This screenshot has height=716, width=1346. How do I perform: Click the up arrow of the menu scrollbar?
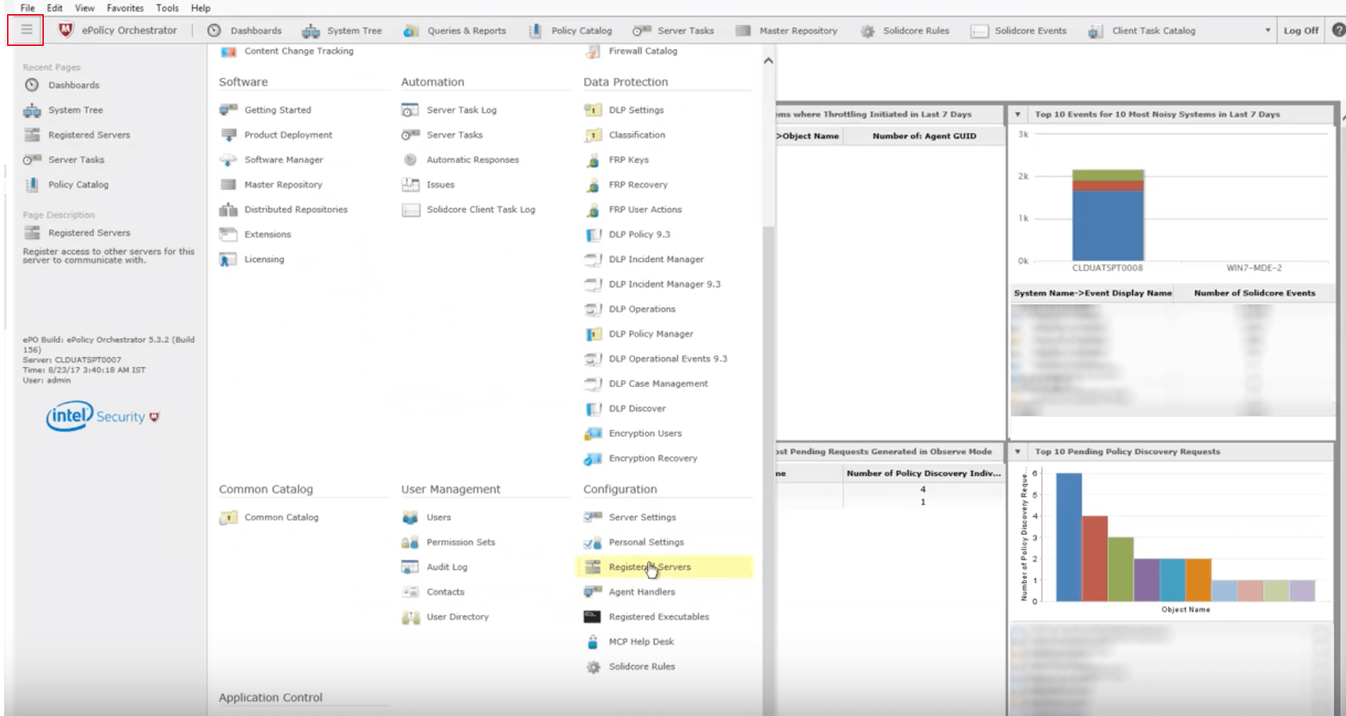tap(768, 61)
